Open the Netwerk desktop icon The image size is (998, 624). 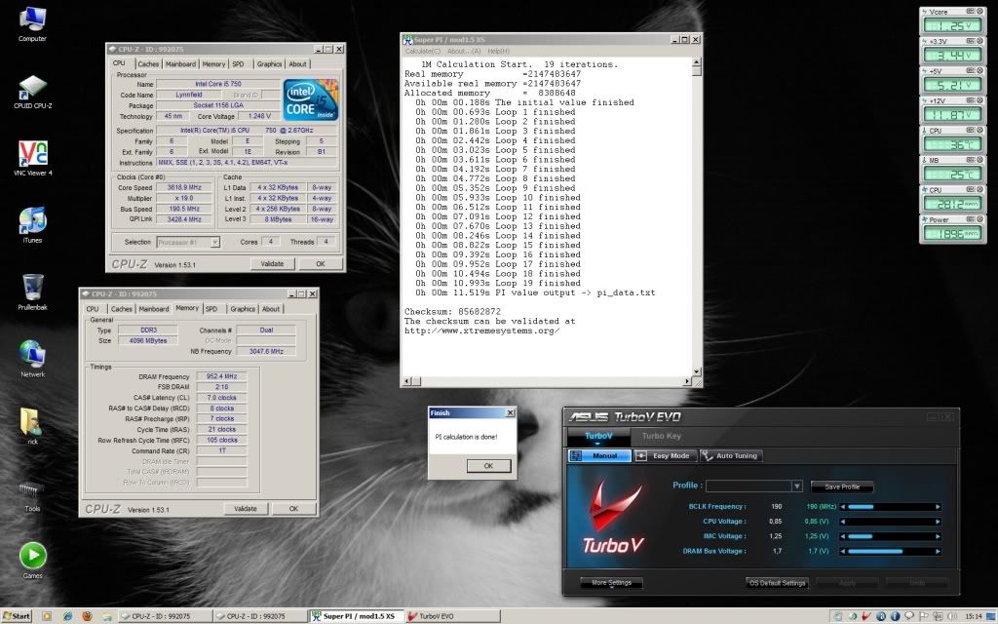point(32,354)
